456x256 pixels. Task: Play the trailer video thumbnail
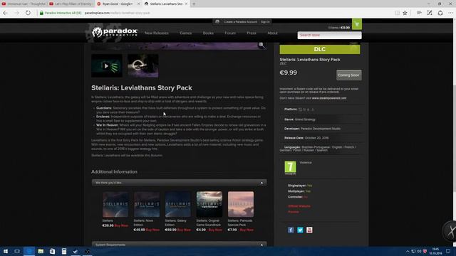click(x=107, y=66)
